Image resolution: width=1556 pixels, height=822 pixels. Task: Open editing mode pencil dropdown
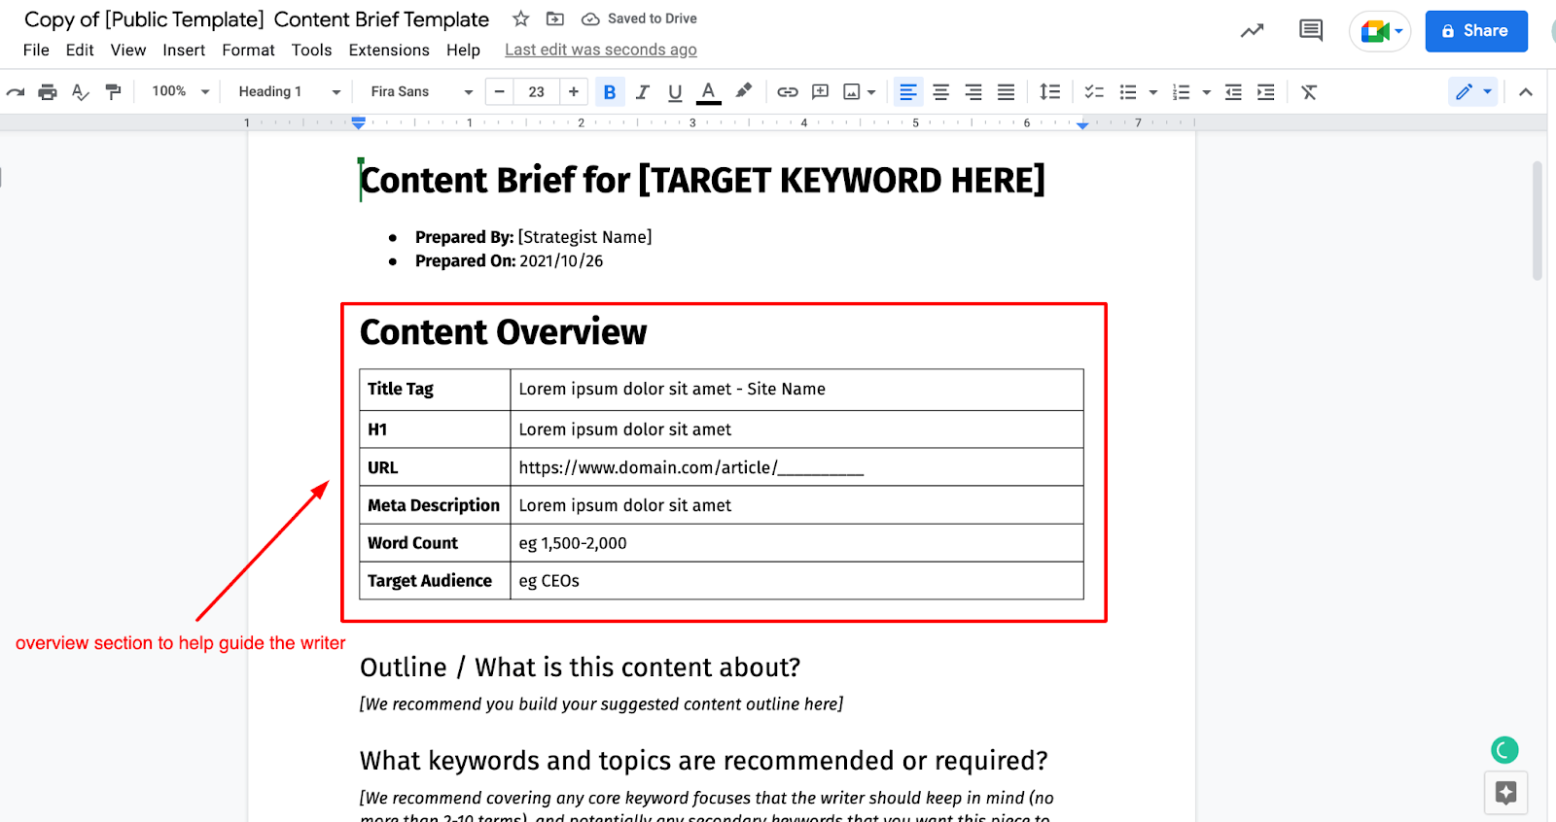click(1472, 92)
